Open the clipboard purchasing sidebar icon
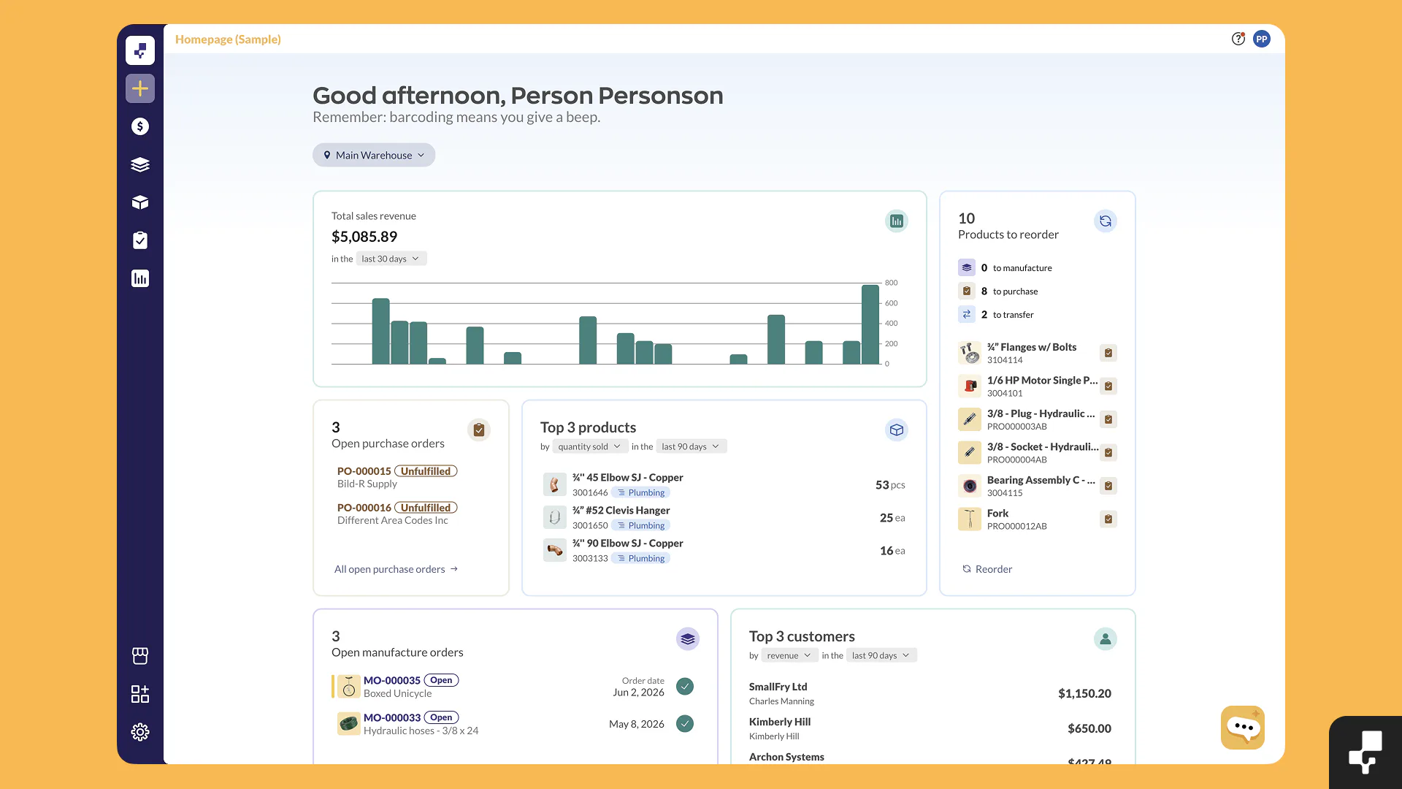The image size is (1402, 789). coord(140,240)
